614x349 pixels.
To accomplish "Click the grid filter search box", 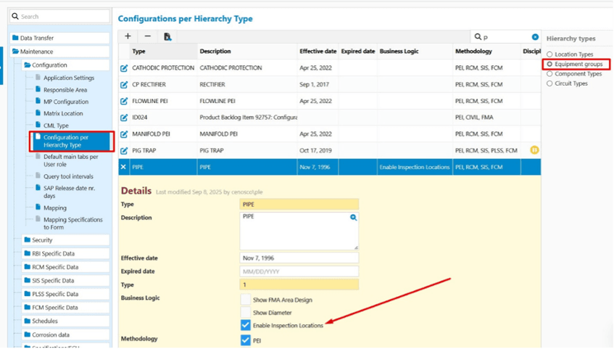I will tap(505, 37).
